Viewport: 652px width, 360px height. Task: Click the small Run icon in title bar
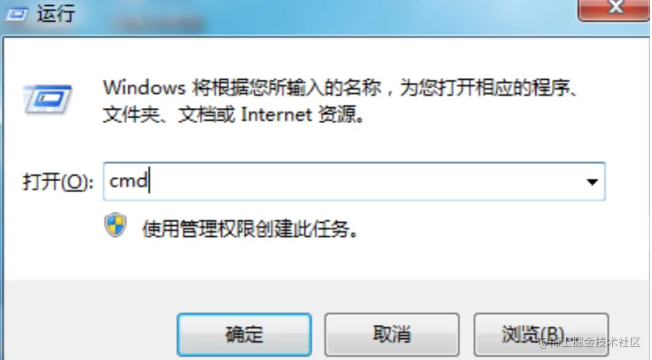point(16,15)
